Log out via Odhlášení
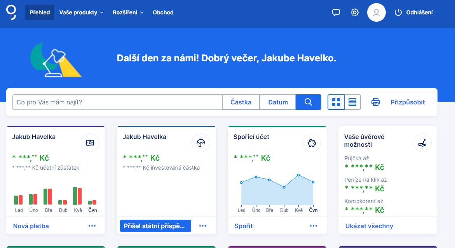Image resolution: width=455 pixels, height=248 pixels. pyautogui.click(x=419, y=12)
